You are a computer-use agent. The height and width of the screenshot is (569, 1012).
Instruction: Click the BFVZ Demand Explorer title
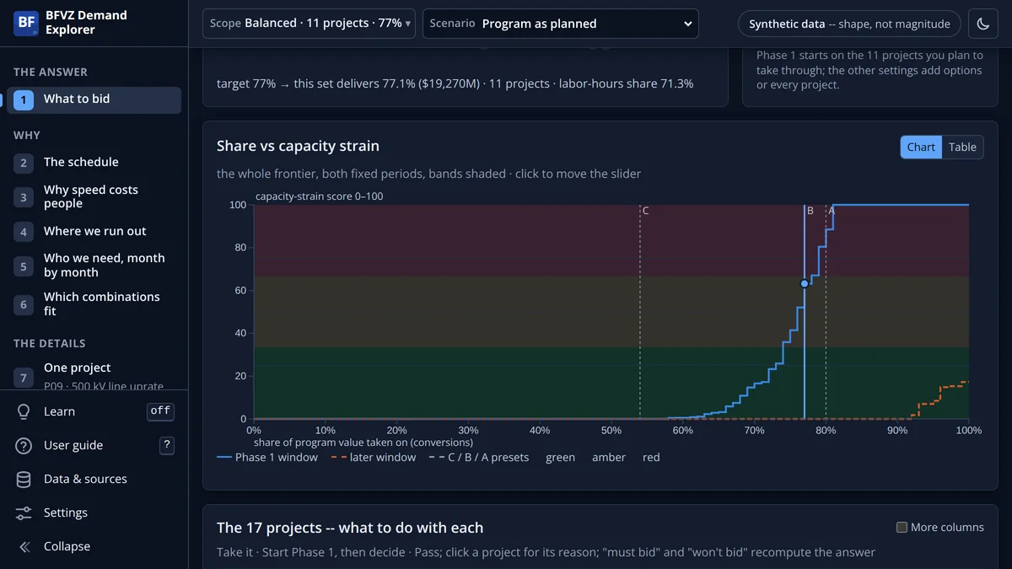click(x=87, y=23)
